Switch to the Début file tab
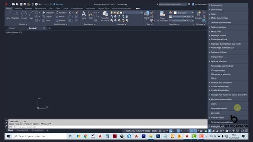Image resolution: width=253 pixels, height=142 pixels. (x=12, y=28)
